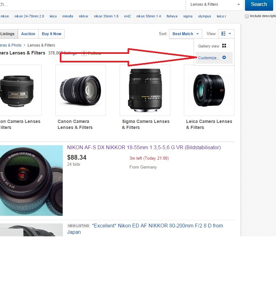Toggle the Include description checkbox

[x=247, y=16]
